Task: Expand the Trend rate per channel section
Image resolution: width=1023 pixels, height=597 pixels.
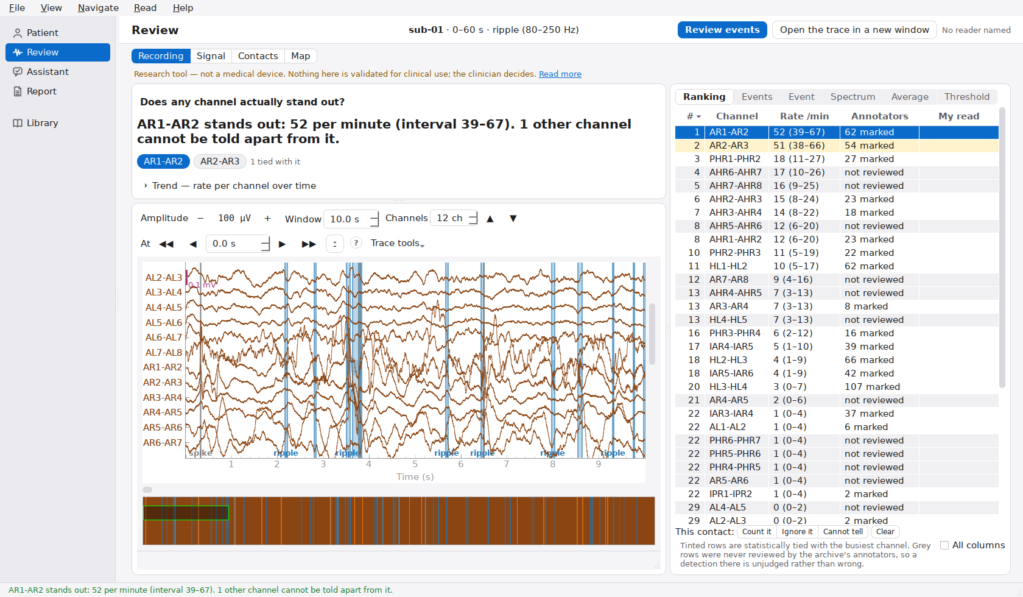Action: (x=230, y=186)
